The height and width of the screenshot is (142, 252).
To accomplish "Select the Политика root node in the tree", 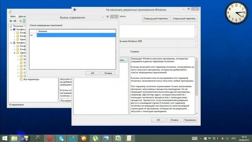I will [x=19, y=26].
